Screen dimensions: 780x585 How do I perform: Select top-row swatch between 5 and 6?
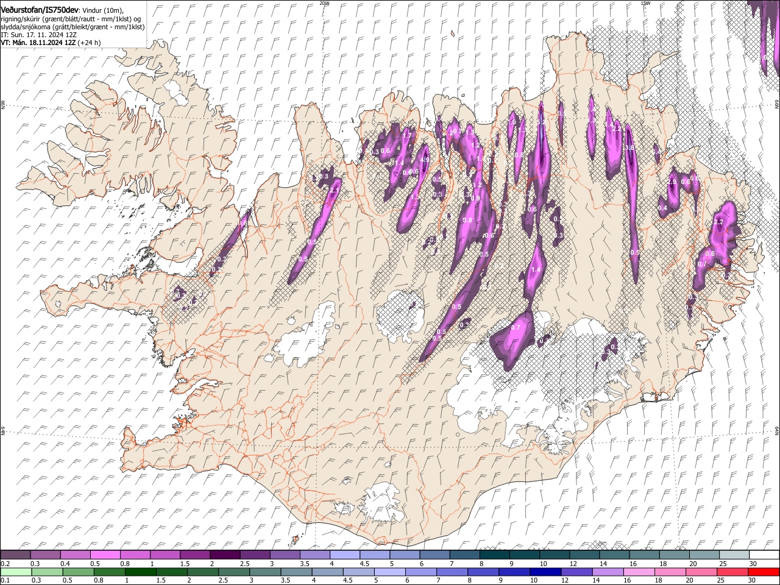click(405, 555)
